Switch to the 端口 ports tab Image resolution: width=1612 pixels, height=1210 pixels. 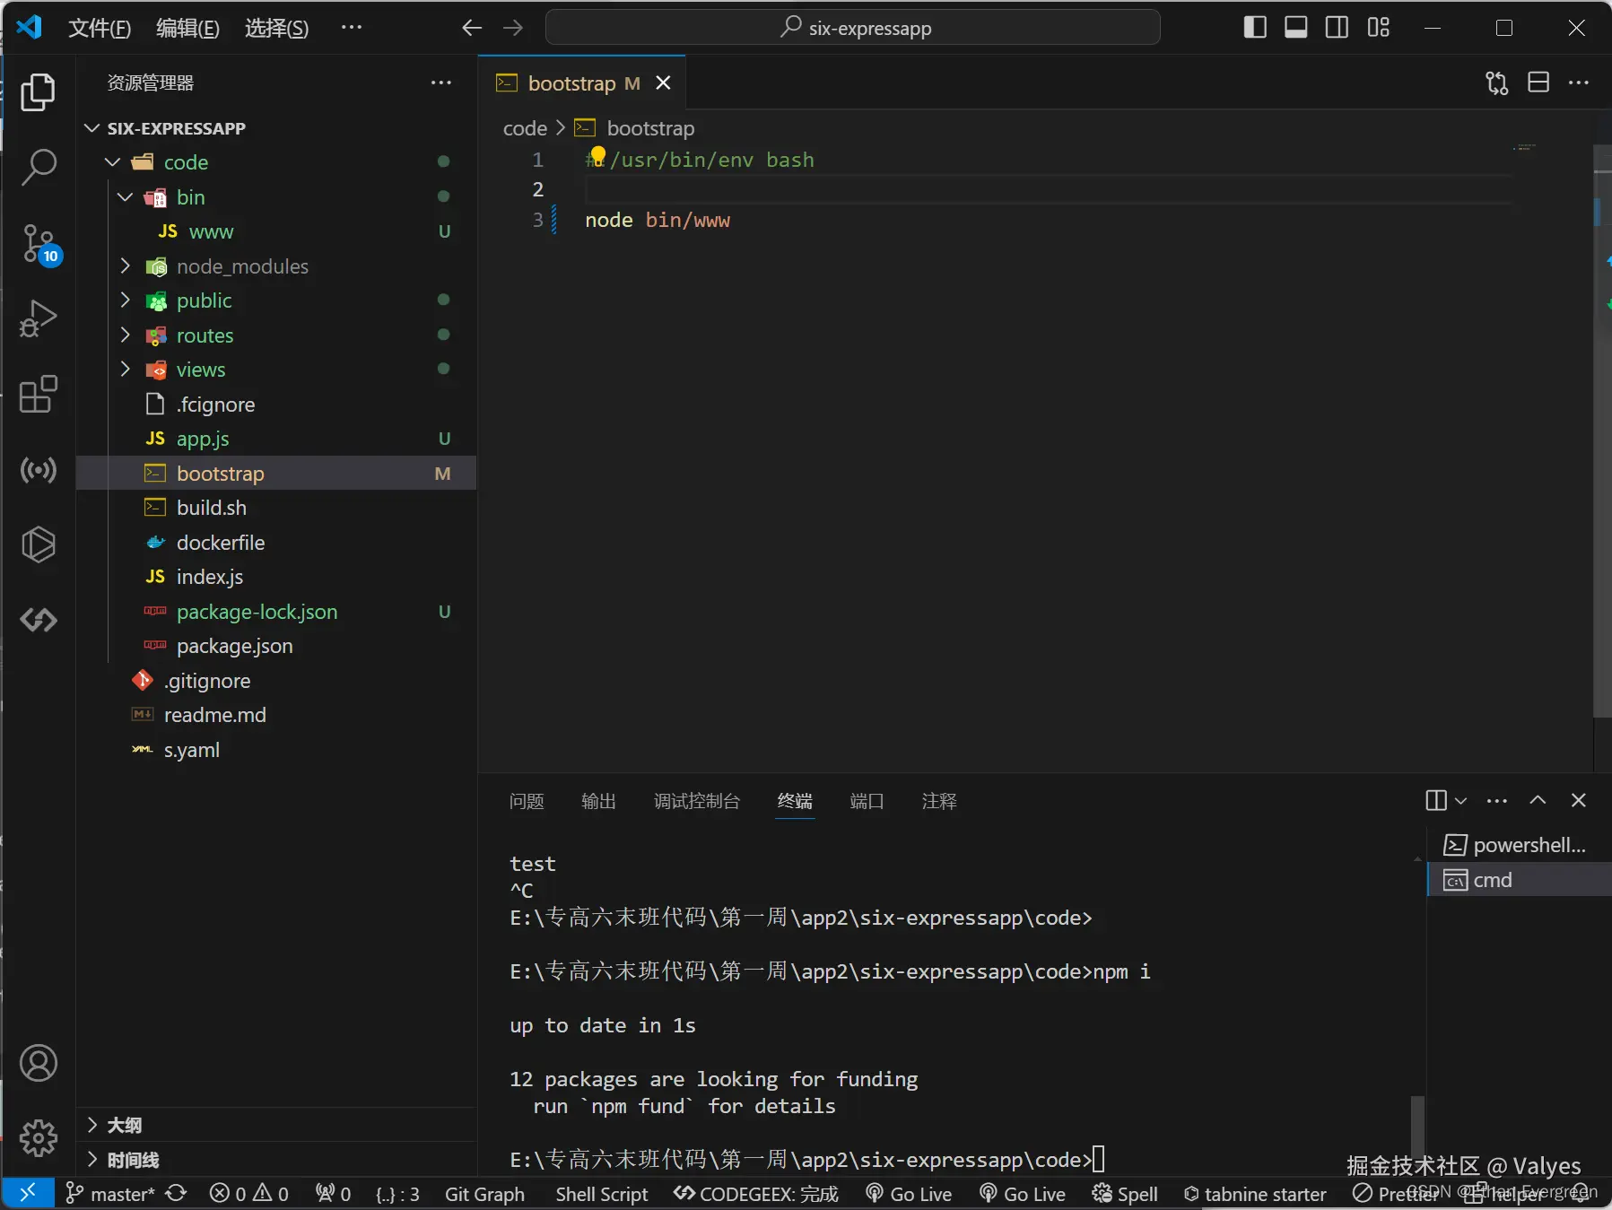[x=867, y=801]
